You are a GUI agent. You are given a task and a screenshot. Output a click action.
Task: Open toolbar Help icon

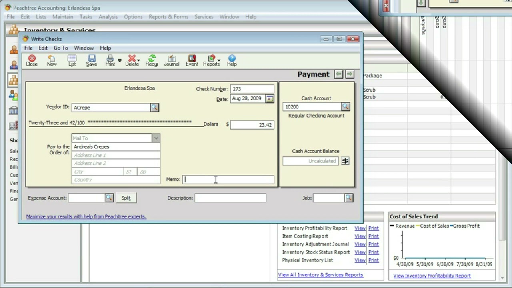tap(232, 61)
